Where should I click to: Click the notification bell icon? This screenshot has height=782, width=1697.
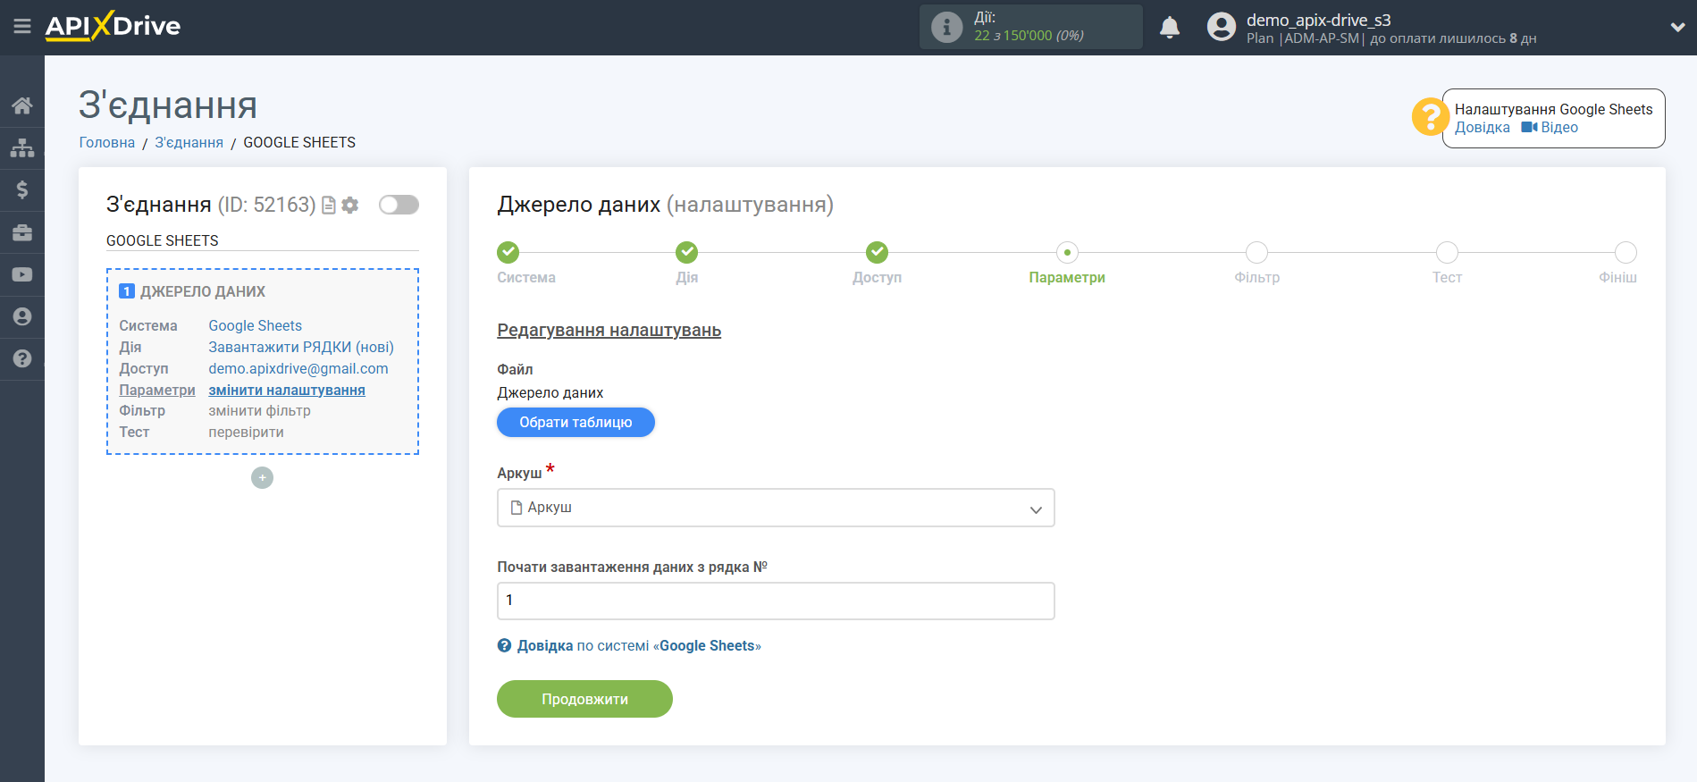click(1169, 28)
